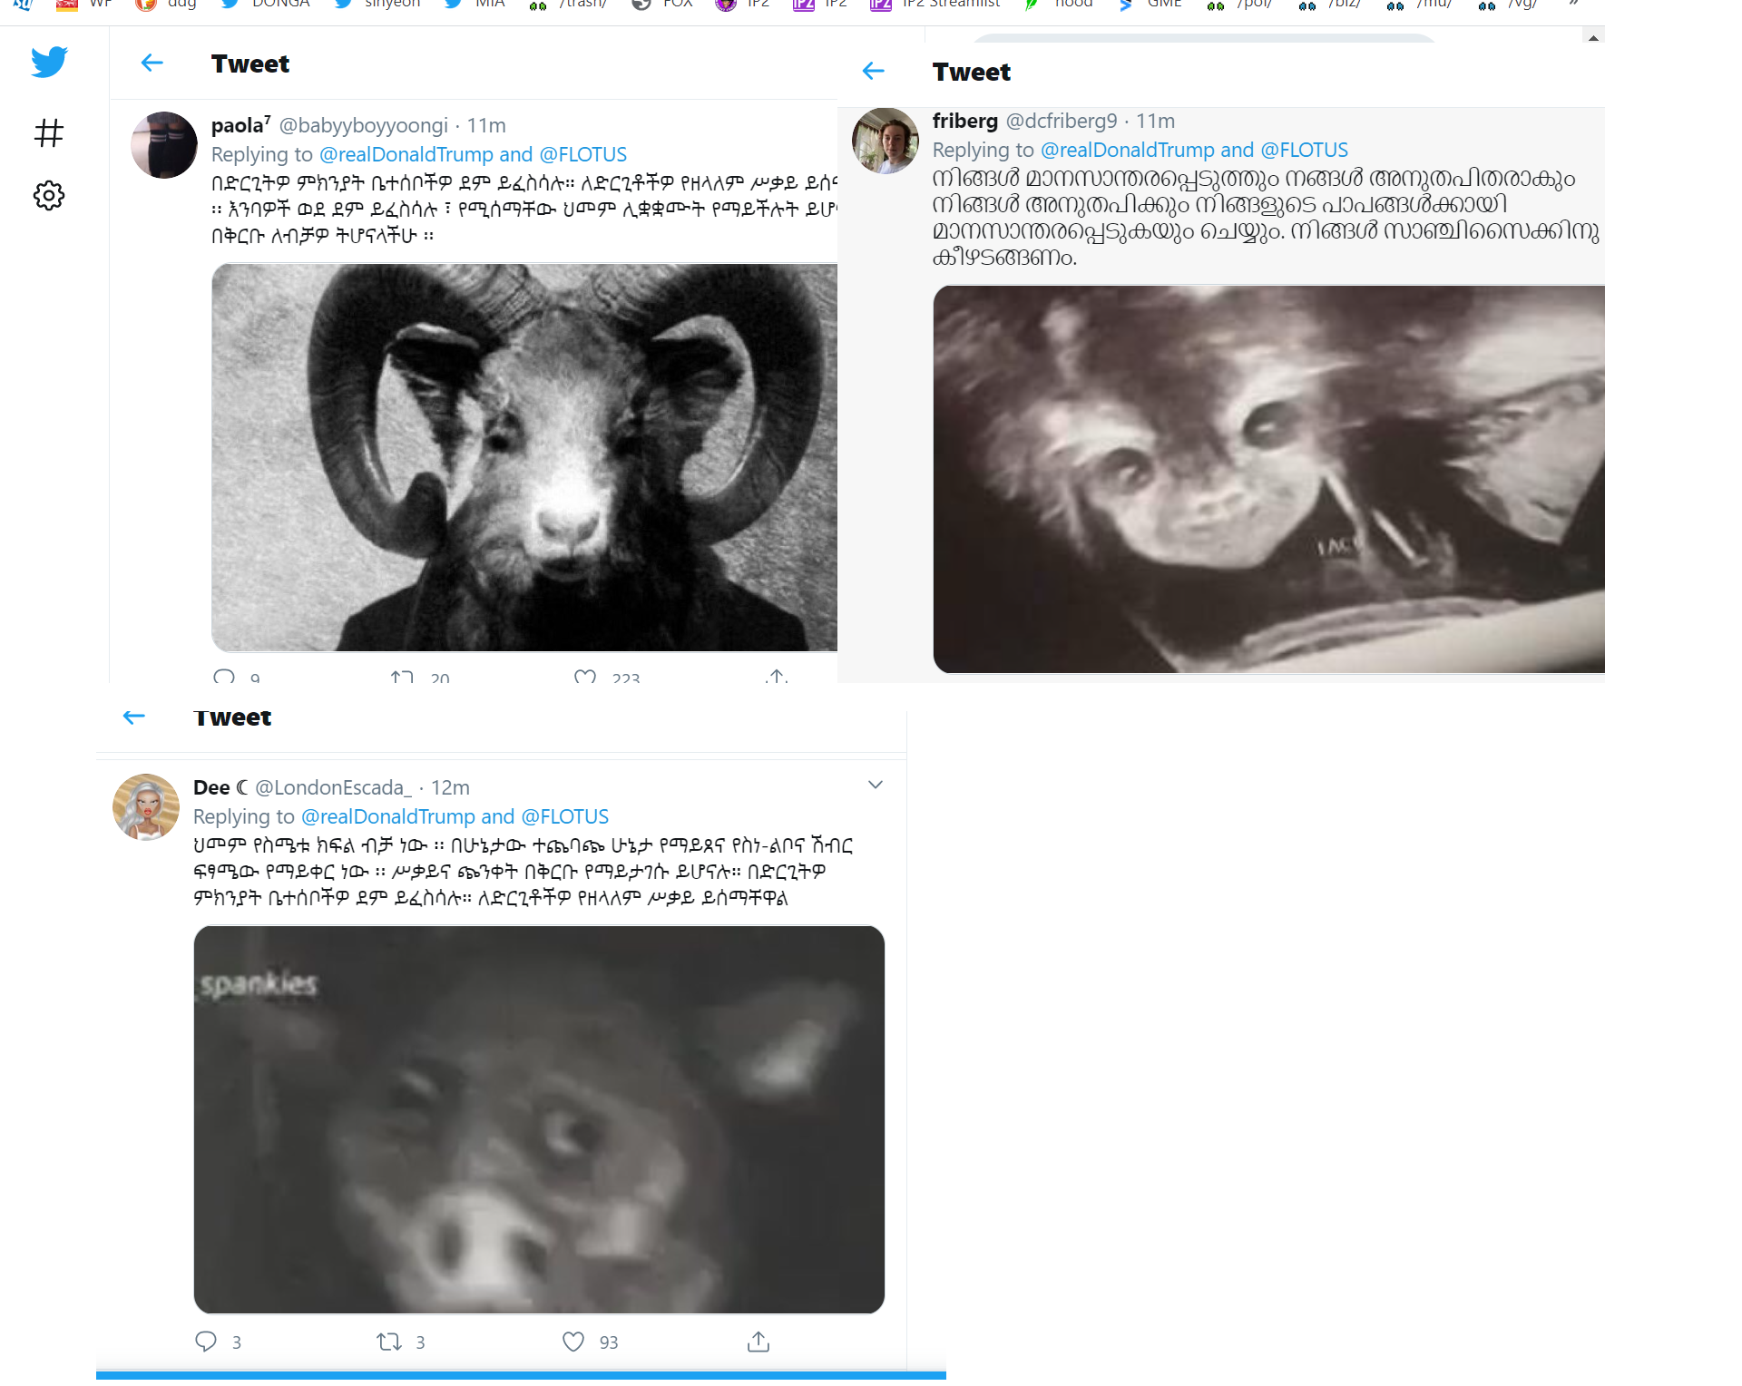Image resolution: width=1742 pixels, height=1386 pixels.
Task: Retweet Dee's tweet
Action: [x=389, y=1342]
